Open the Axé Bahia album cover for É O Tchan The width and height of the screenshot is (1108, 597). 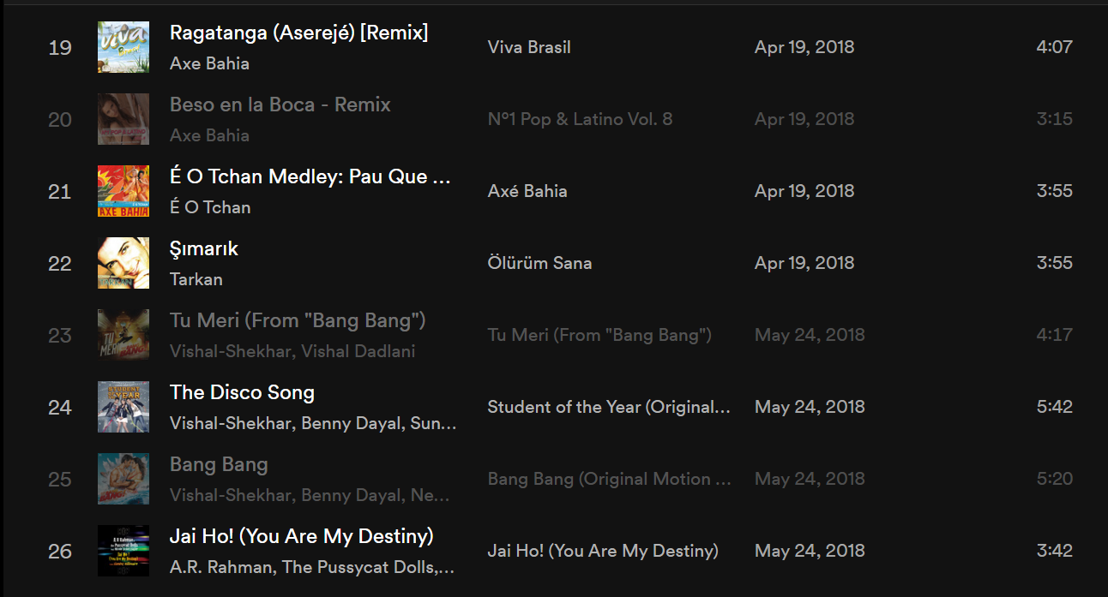point(123,191)
